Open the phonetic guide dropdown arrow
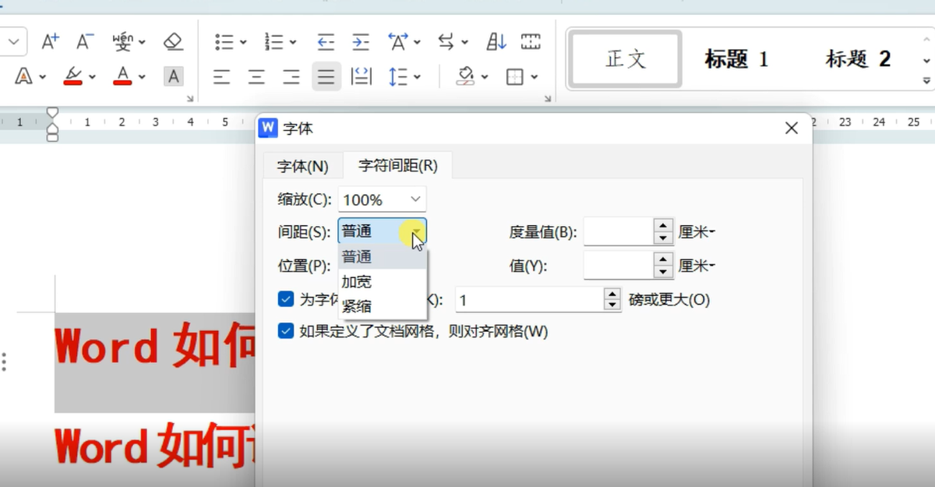Viewport: 935px width, 487px height. point(143,43)
